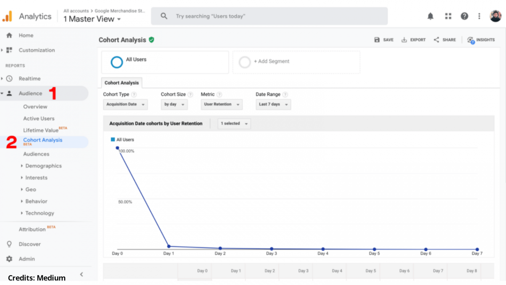Switch to the Cohort Analysis tab
Screen dimensions: 506x285
[x=121, y=83]
